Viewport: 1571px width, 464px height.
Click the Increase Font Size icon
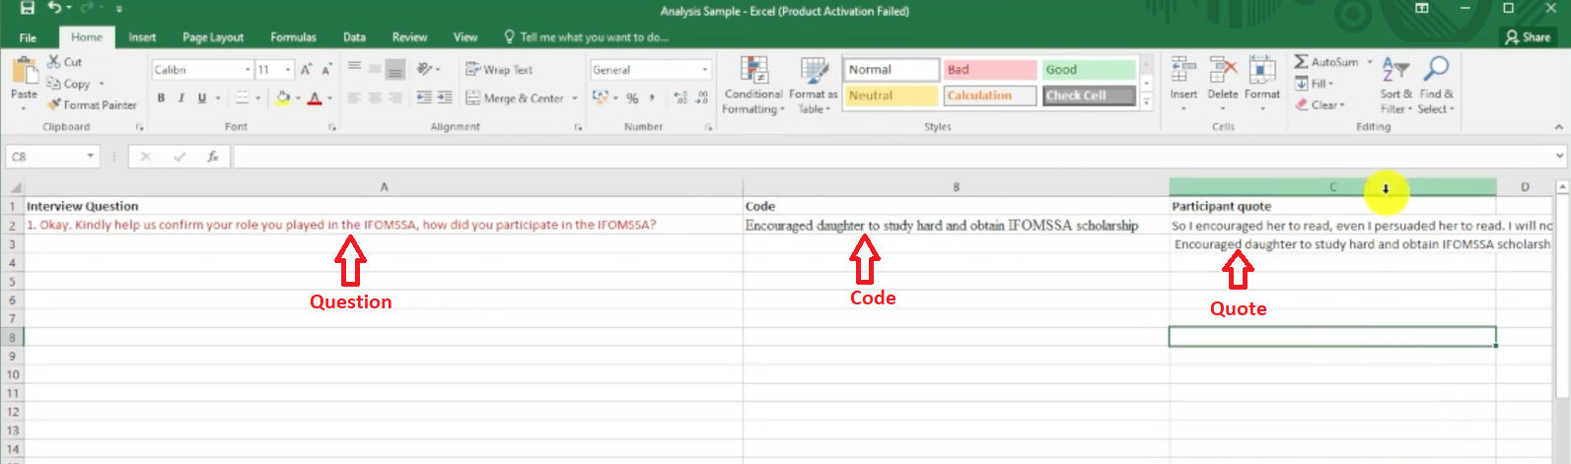(x=306, y=70)
